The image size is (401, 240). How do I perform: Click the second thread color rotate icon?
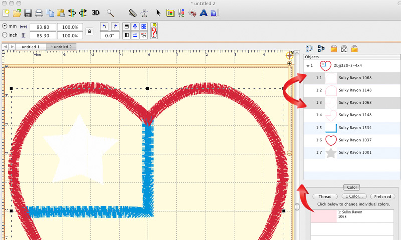[x=83, y=13]
